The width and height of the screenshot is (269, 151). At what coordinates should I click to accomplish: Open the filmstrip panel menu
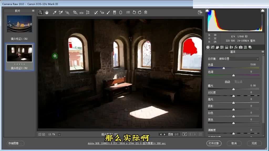click(33, 11)
